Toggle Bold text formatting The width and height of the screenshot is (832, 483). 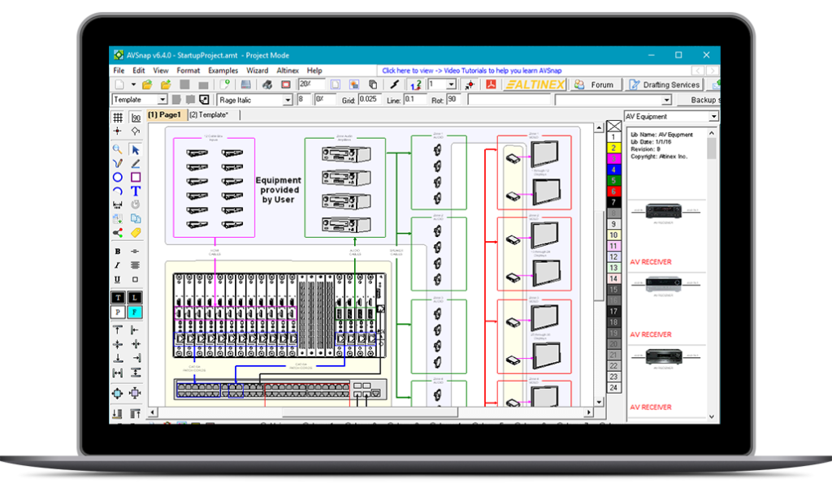pos(118,252)
